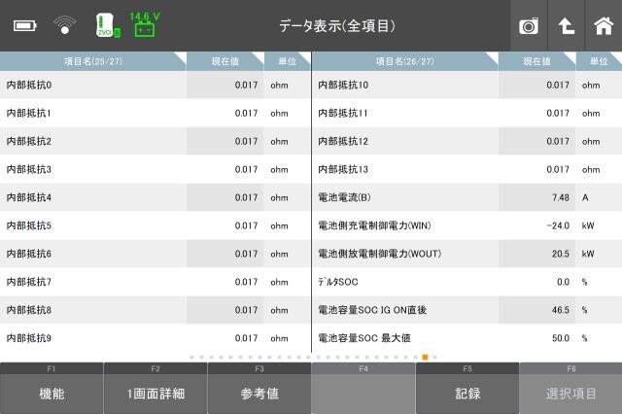The height and width of the screenshot is (414, 622).
Task: Tap the 50.0 SOC maximum value
Action: coord(561,338)
